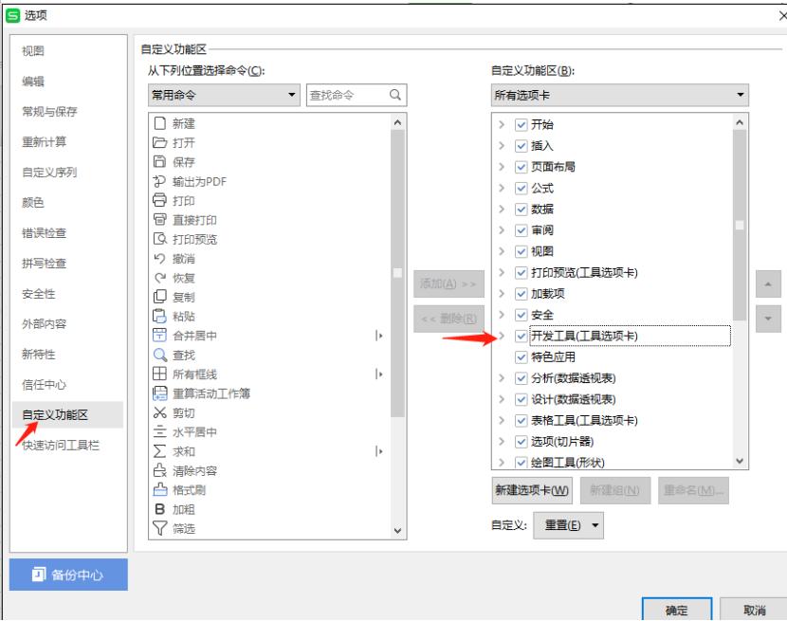Viewport: 787px width, 621px height.
Task: Toggle the 页面布局 checkbox
Action: click(521, 167)
